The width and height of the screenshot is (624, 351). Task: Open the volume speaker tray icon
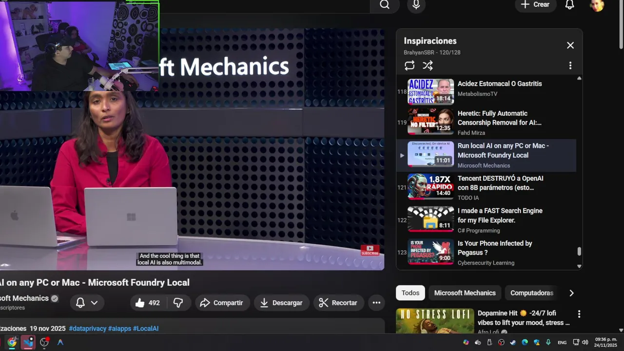coord(585,342)
